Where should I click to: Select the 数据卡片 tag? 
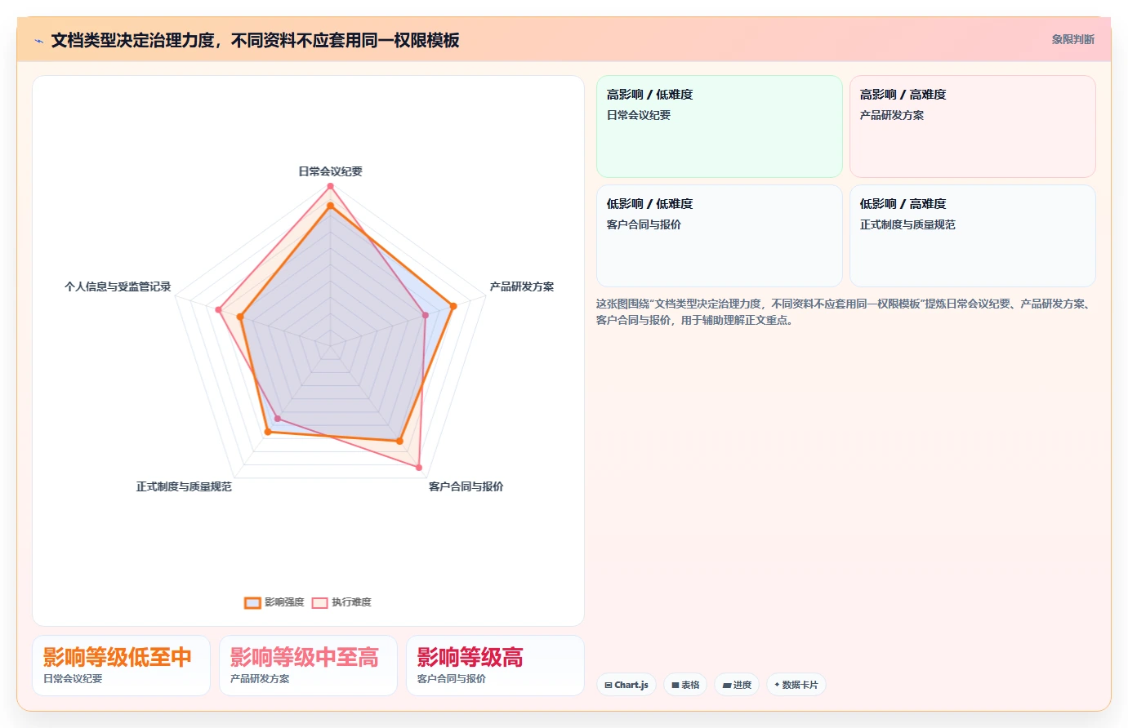(x=796, y=685)
